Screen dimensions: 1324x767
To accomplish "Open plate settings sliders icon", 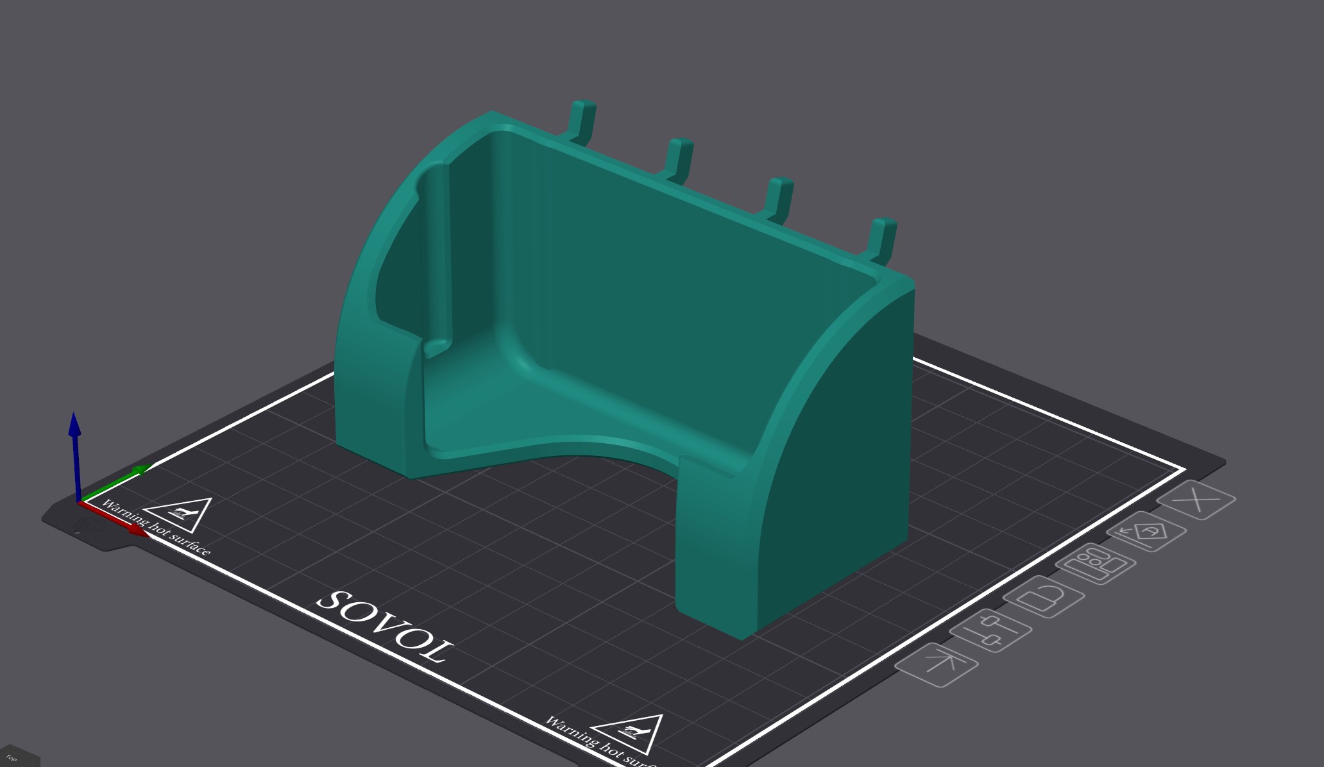I will click(990, 630).
